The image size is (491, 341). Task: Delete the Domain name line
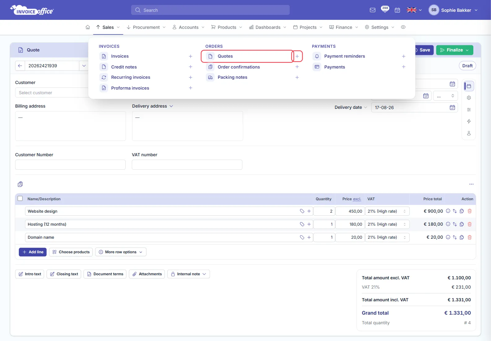coord(470,237)
